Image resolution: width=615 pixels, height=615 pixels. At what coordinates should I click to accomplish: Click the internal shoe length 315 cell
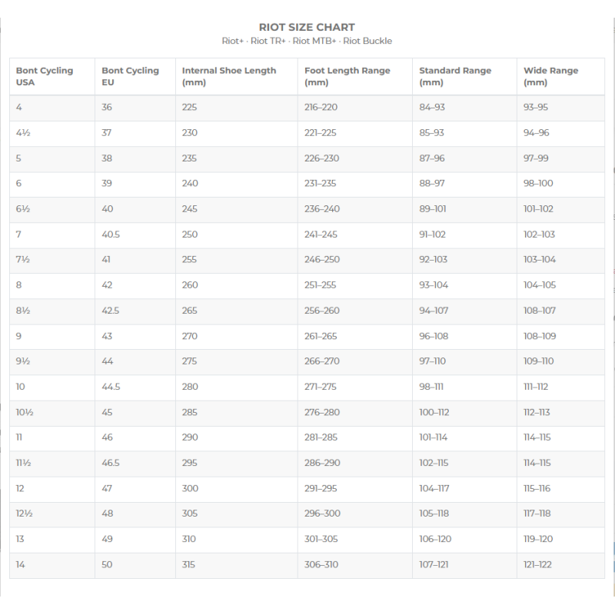(189, 564)
